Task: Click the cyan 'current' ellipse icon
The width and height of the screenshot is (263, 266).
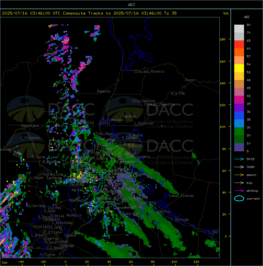Action: [x=239, y=198]
